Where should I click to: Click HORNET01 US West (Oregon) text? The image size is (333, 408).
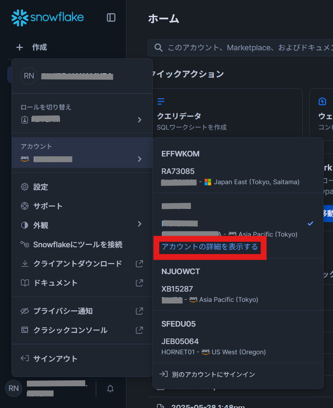click(213, 352)
